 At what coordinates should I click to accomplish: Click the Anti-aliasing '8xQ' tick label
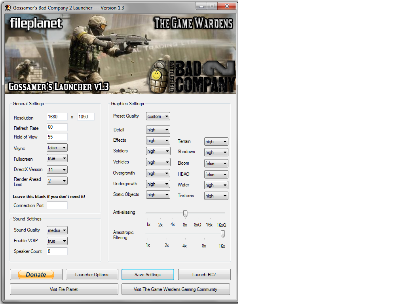(198, 225)
